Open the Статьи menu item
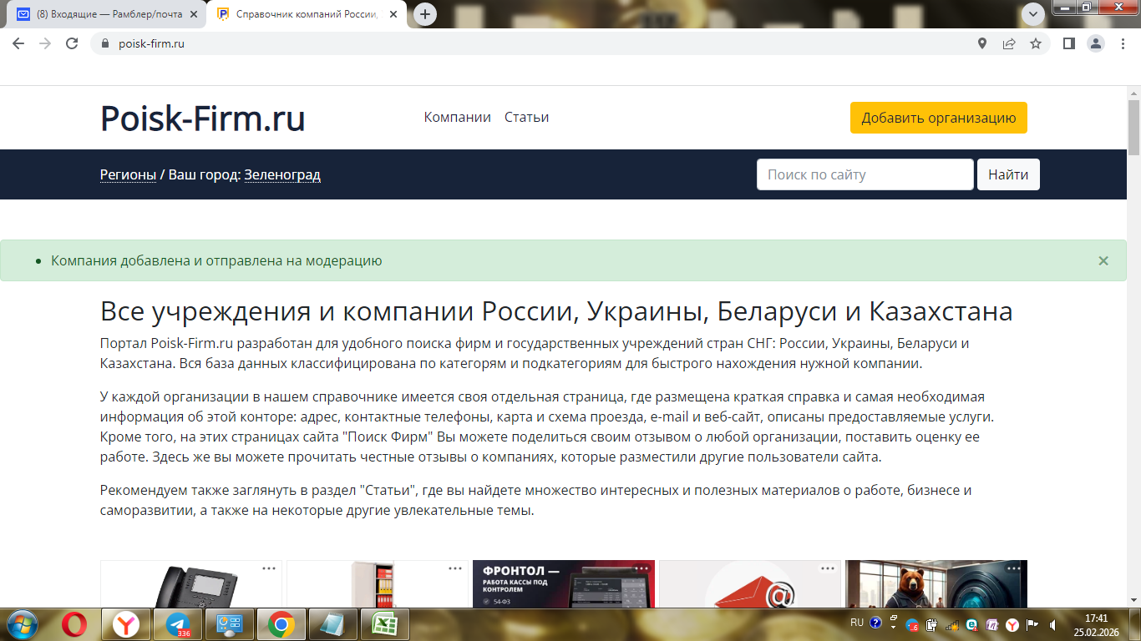Screen dimensions: 1141x641 point(527,118)
